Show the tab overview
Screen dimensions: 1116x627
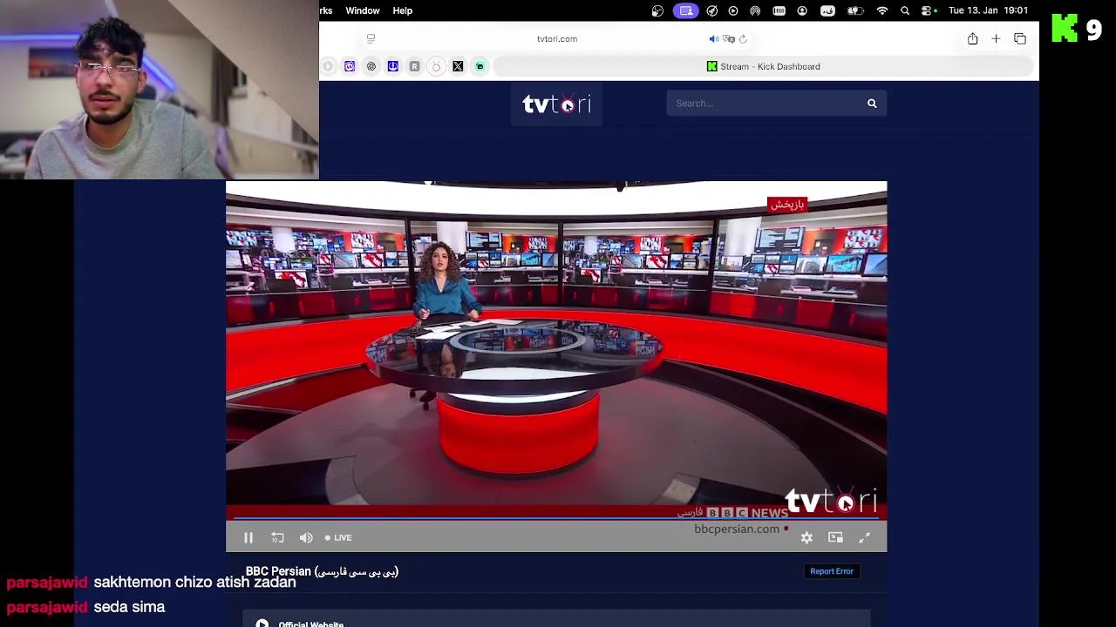pyautogui.click(x=1020, y=38)
